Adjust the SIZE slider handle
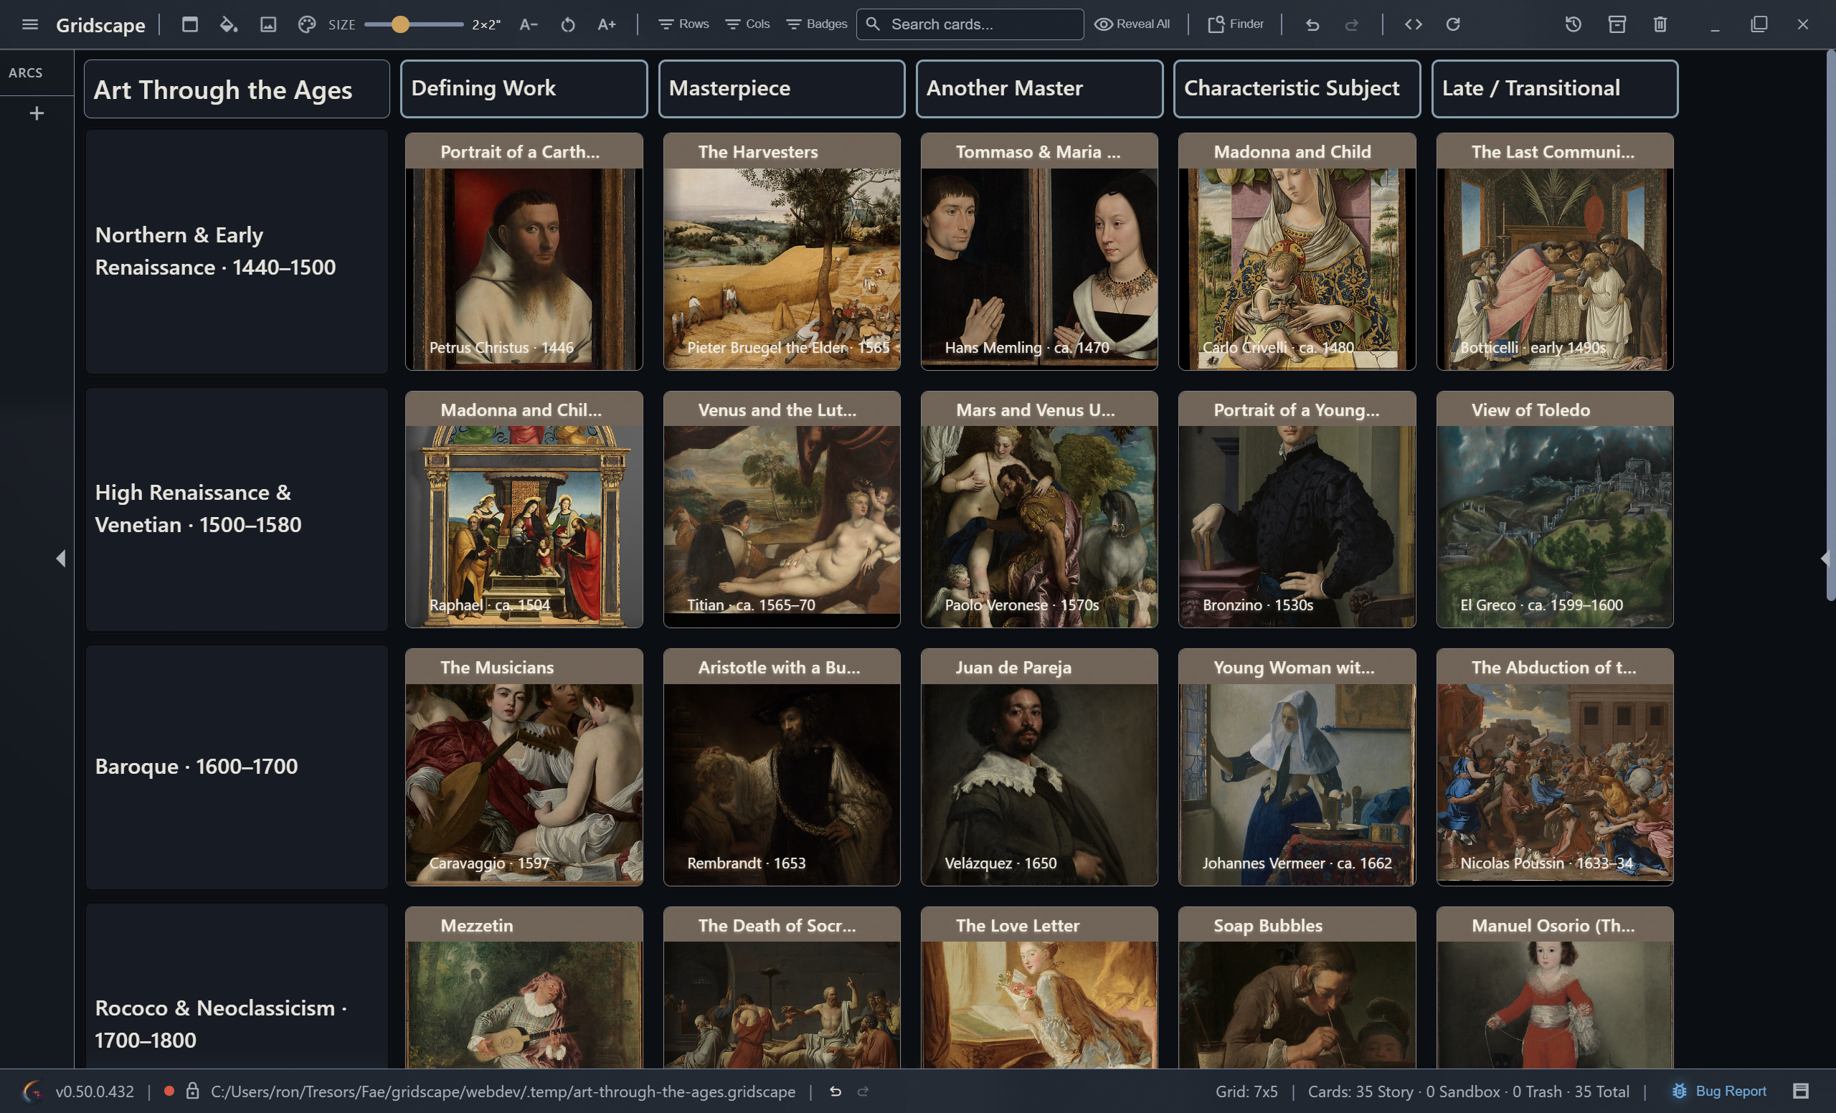 [x=400, y=24]
